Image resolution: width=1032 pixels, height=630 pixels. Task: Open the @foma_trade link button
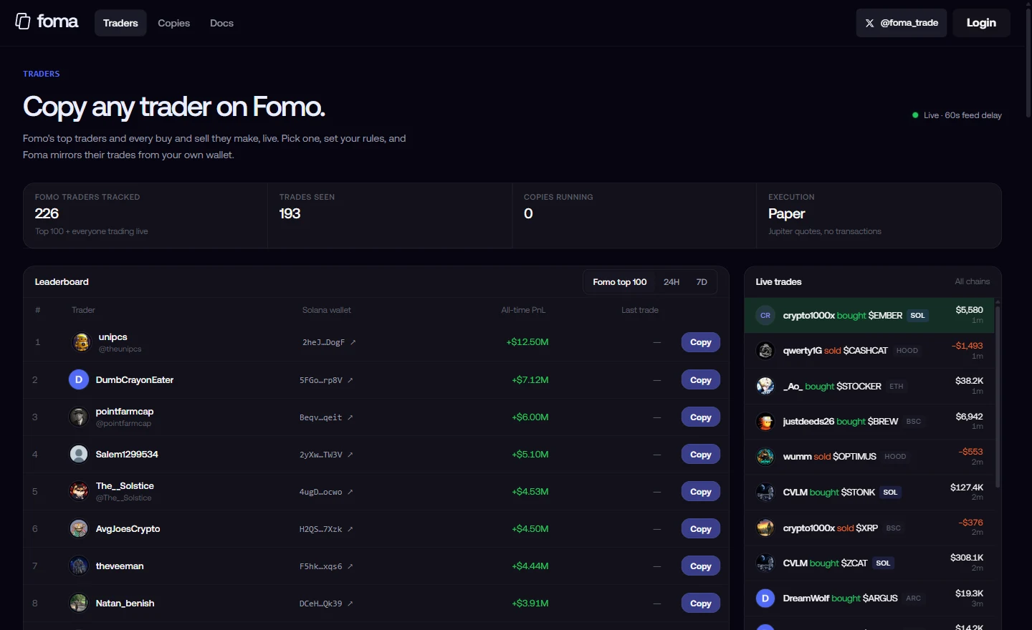(902, 23)
